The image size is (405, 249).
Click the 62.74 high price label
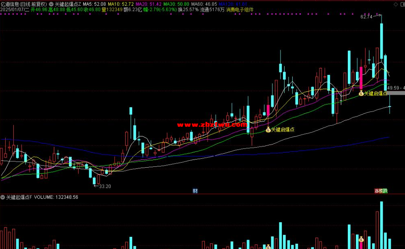366,17
